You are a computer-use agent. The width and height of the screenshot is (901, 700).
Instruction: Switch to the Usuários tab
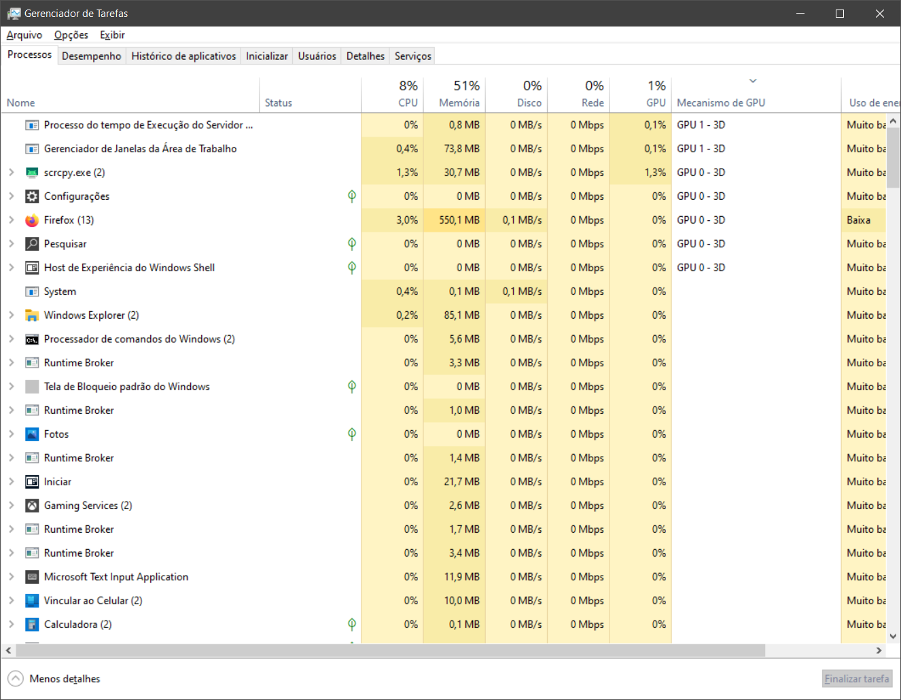317,56
